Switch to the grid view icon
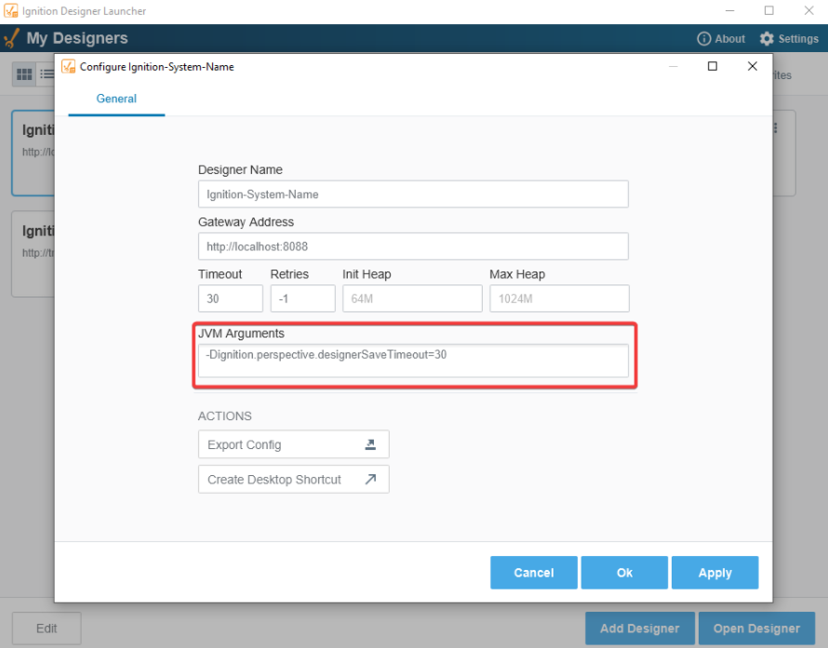 (24, 74)
